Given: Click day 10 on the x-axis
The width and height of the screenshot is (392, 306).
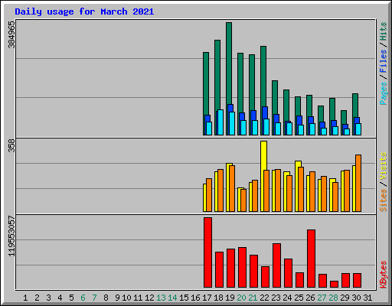Looking at the screenshot, I should point(126,298).
